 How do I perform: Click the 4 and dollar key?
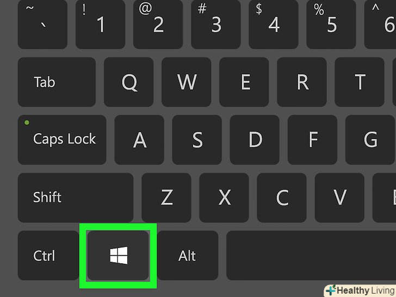click(274, 24)
